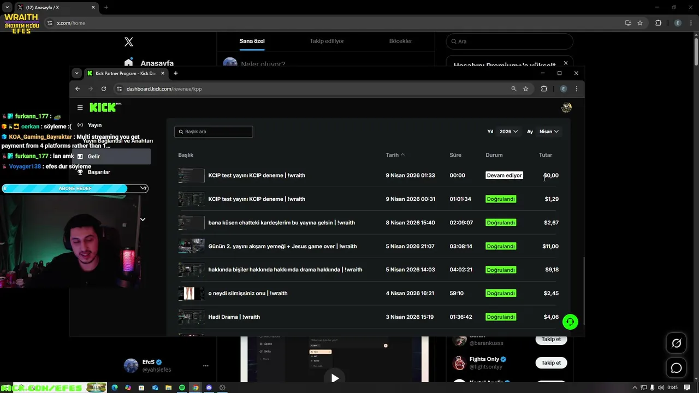Expand the abone hedef overlay chevron

pos(144,188)
